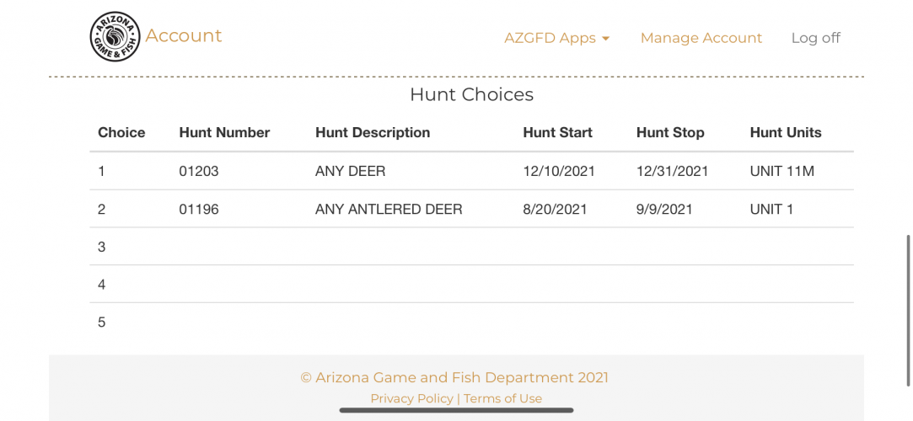Click hunt number 01196 in row 2
Viewport: 913px width, 421px height.
click(x=199, y=210)
